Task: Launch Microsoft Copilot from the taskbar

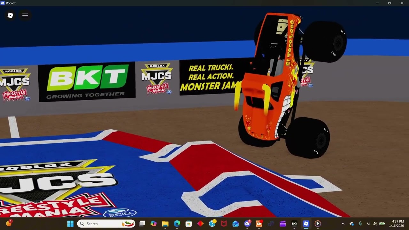Action: tap(154, 224)
